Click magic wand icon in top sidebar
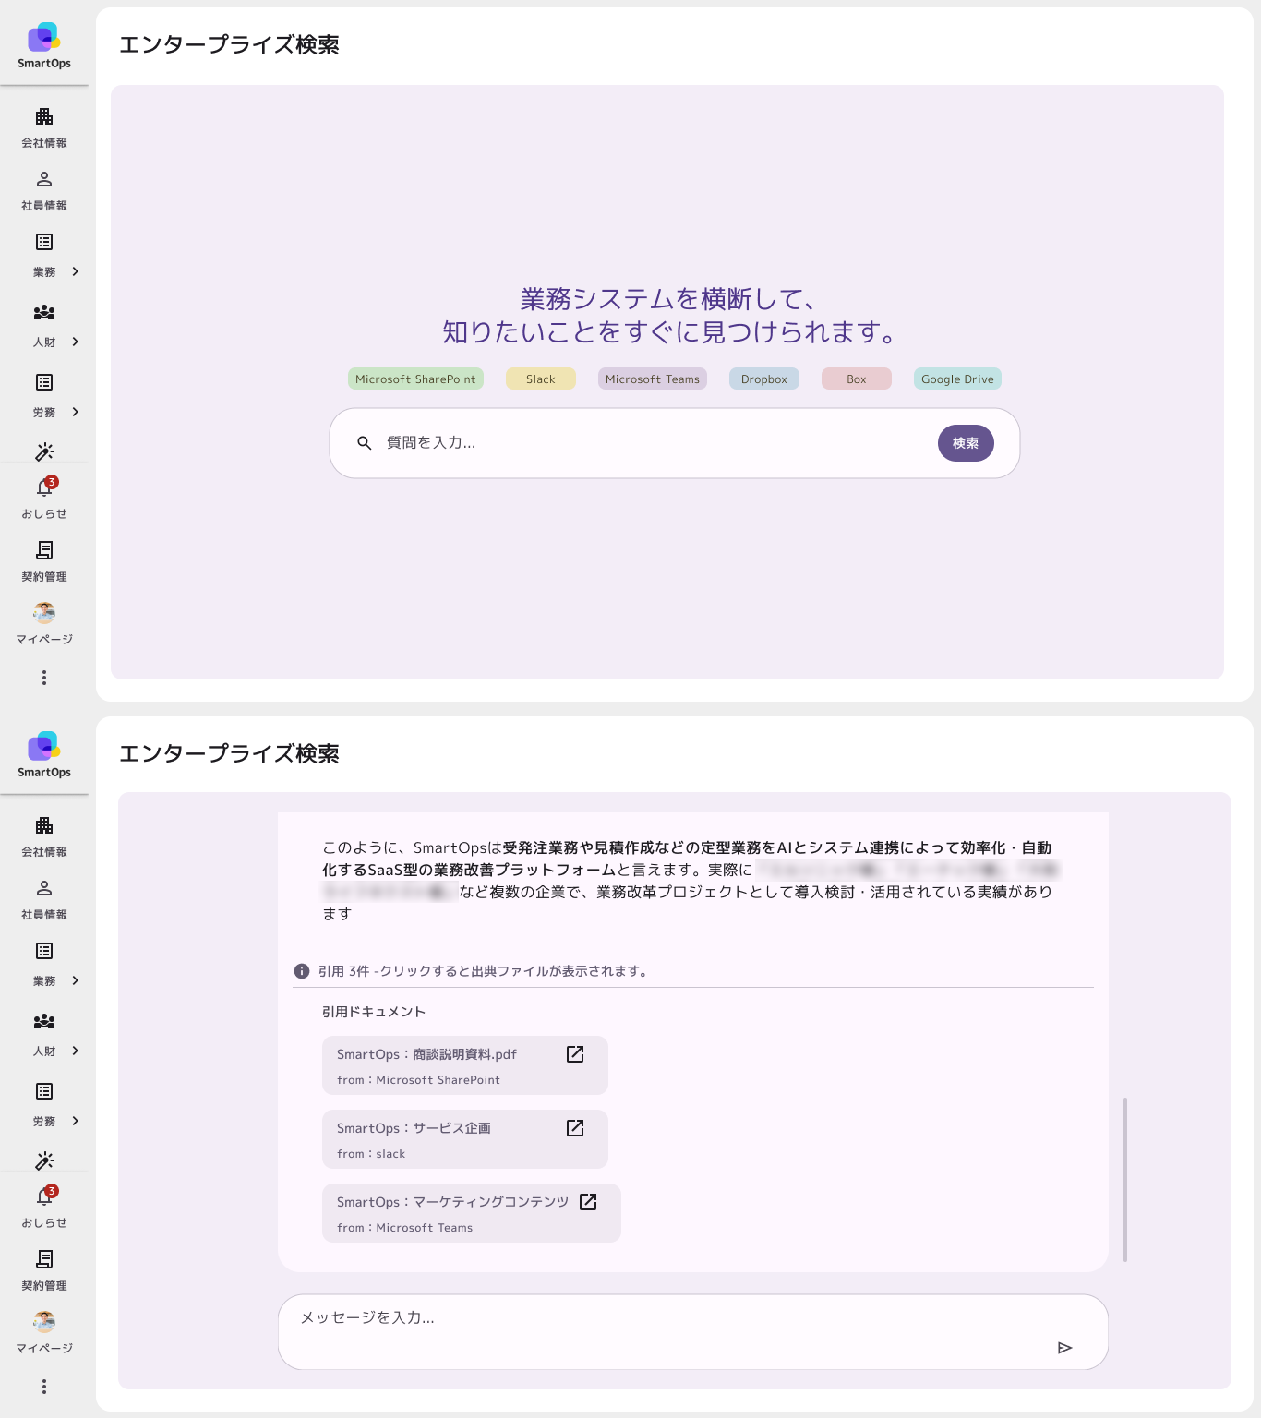 click(44, 451)
